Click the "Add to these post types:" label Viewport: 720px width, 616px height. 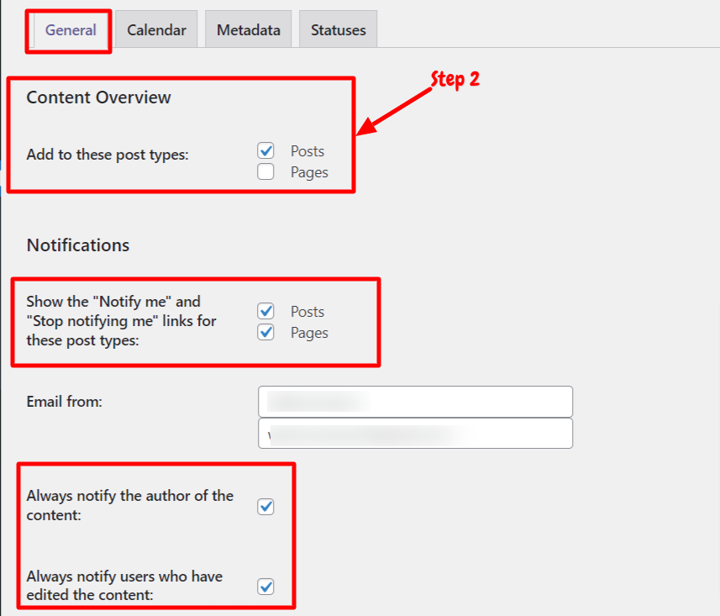point(108,155)
